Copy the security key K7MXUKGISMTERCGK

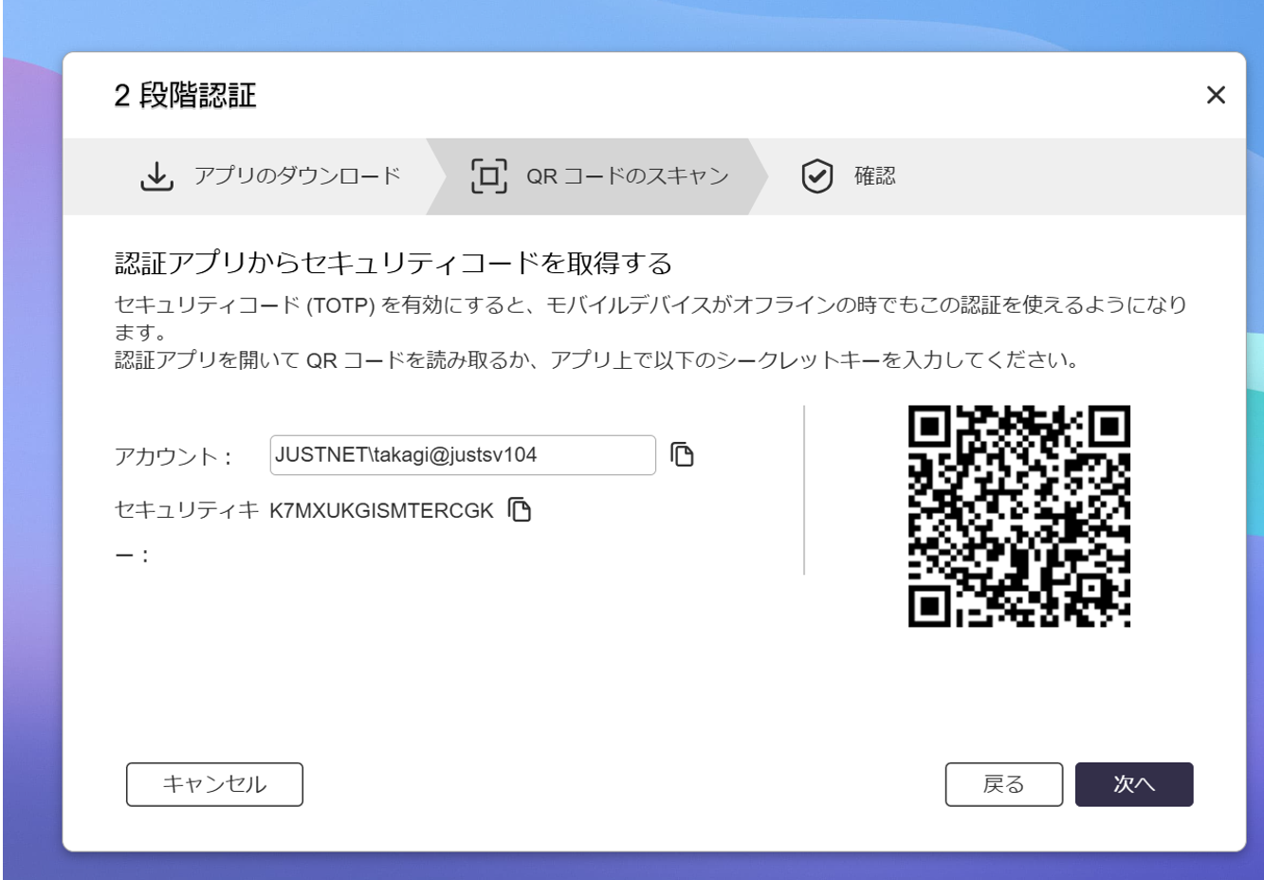click(x=519, y=510)
